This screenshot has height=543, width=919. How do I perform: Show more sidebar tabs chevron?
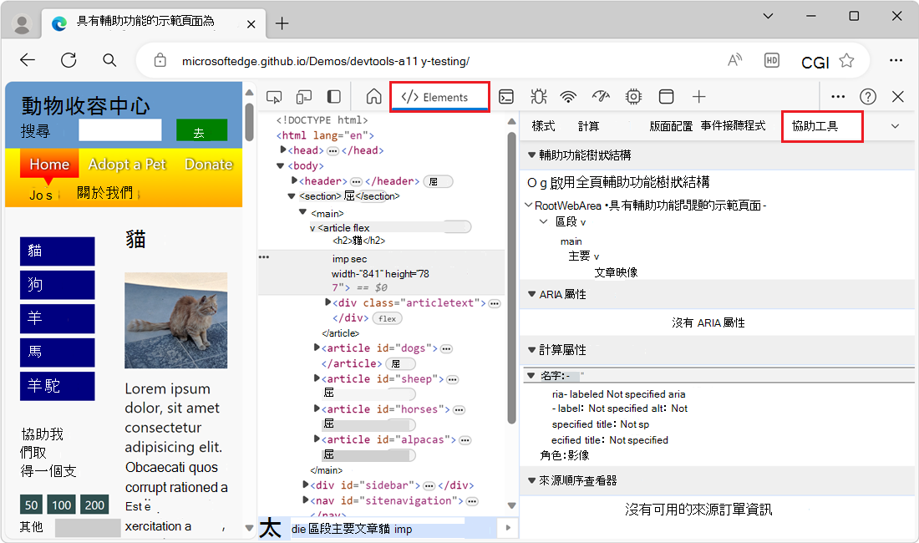pyautogui.click(x=895, y=126)
